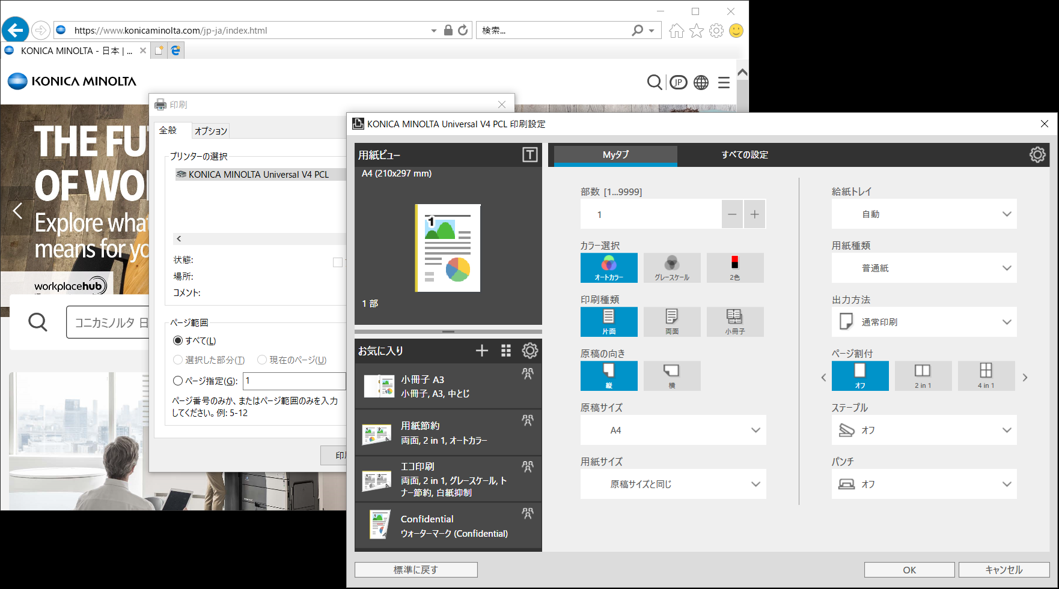Turn page layout off (オフ)

(860, 376)
